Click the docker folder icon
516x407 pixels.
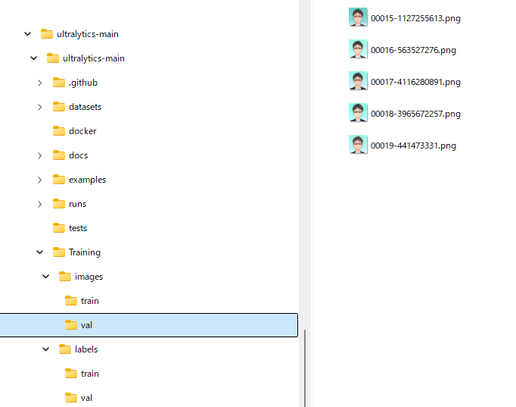point(59,131)
